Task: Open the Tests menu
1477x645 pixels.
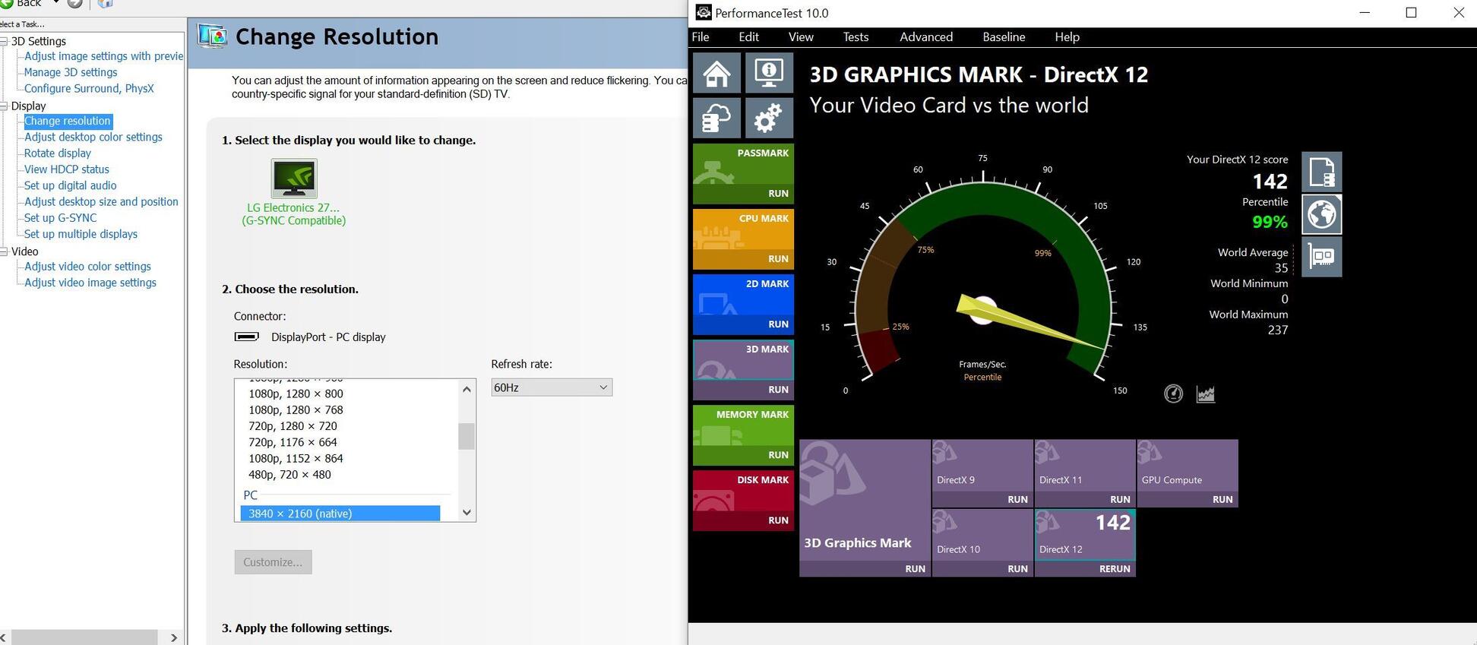Action: point(856,36)
